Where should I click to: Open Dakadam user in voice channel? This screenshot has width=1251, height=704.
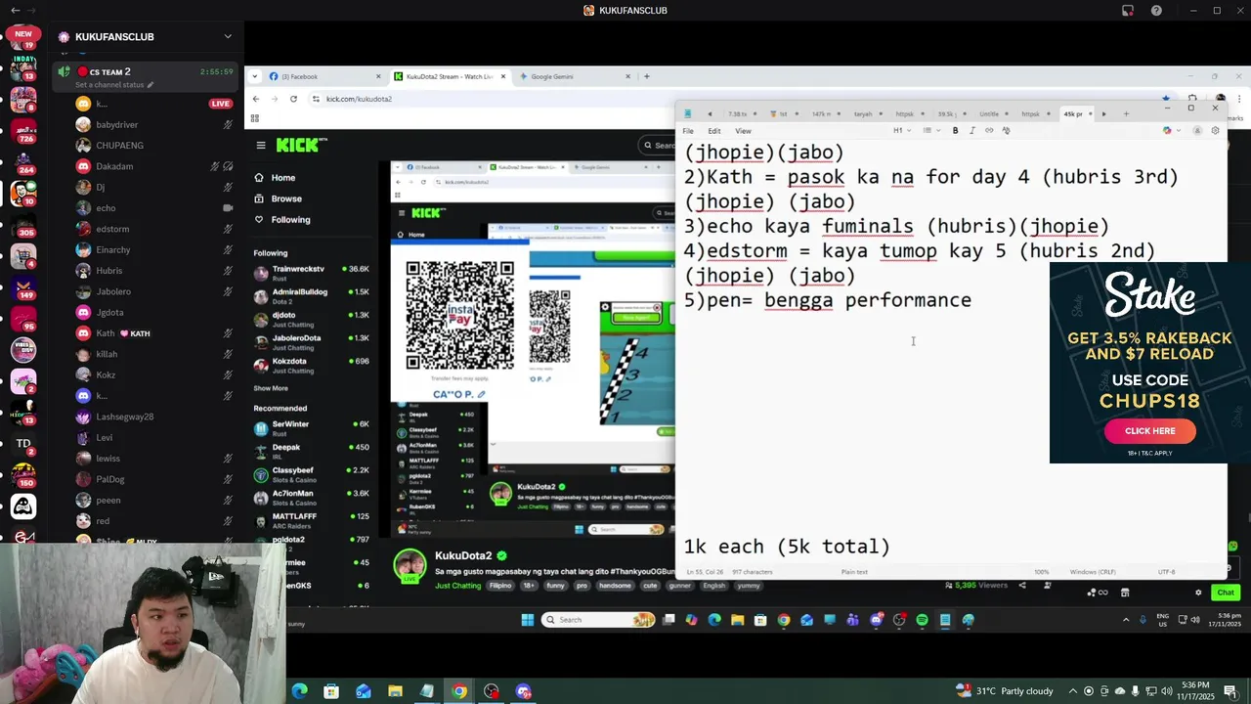pos(114,166)
